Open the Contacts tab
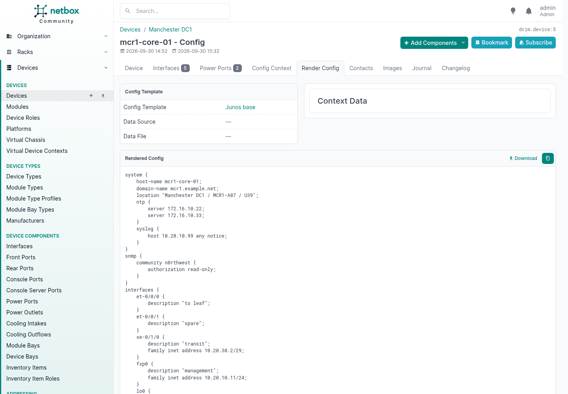The image size is (568, 394). (361, 68)
